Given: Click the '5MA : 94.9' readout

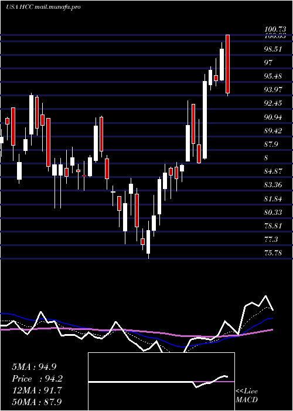Looking at the screenshot, I should 34,367.
